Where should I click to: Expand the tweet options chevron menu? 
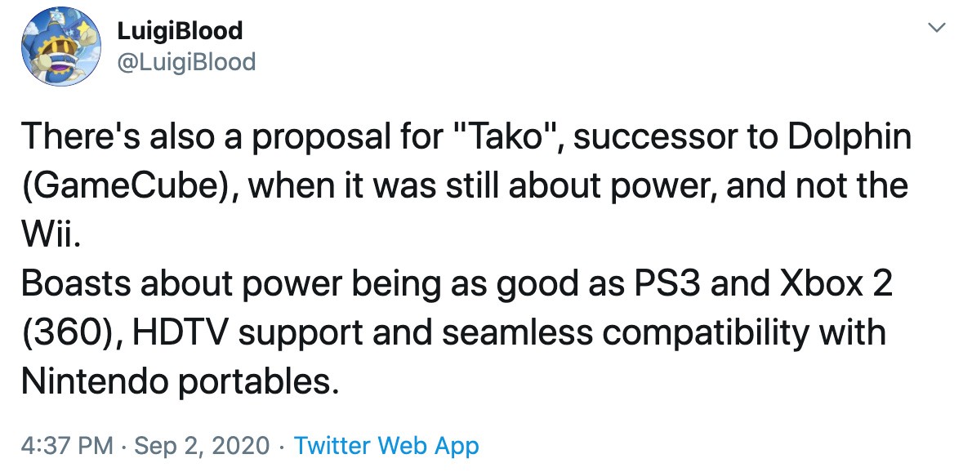[x=938, y=29]
